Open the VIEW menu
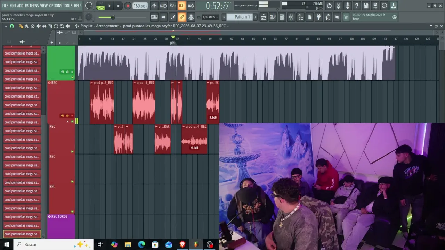 tap(44, 6)
